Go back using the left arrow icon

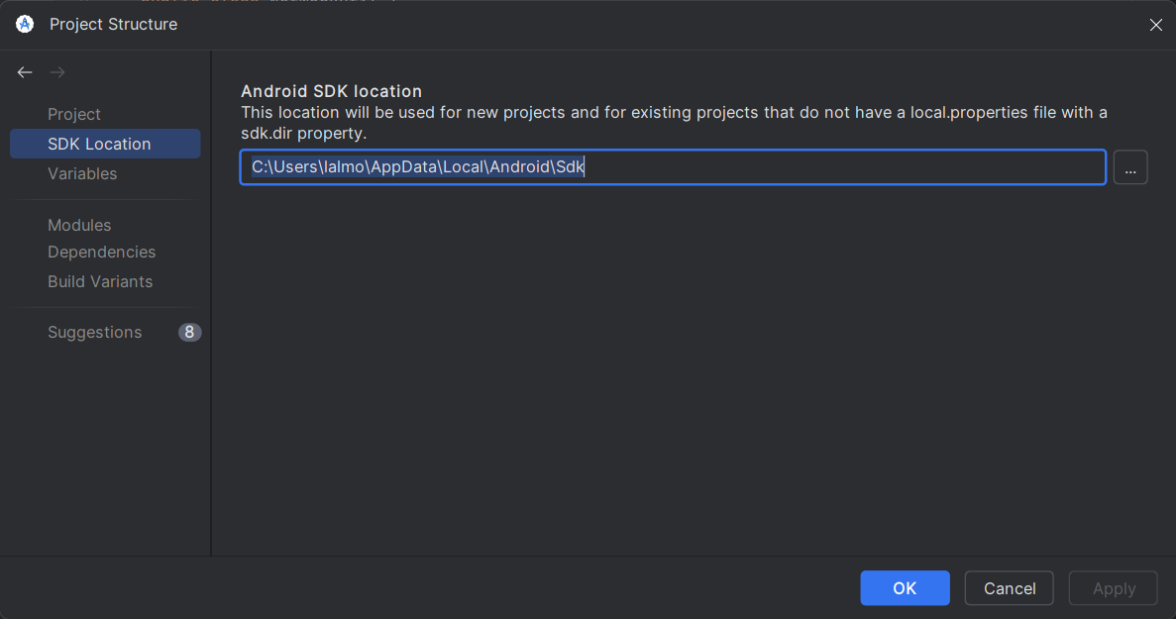(25, 72)
